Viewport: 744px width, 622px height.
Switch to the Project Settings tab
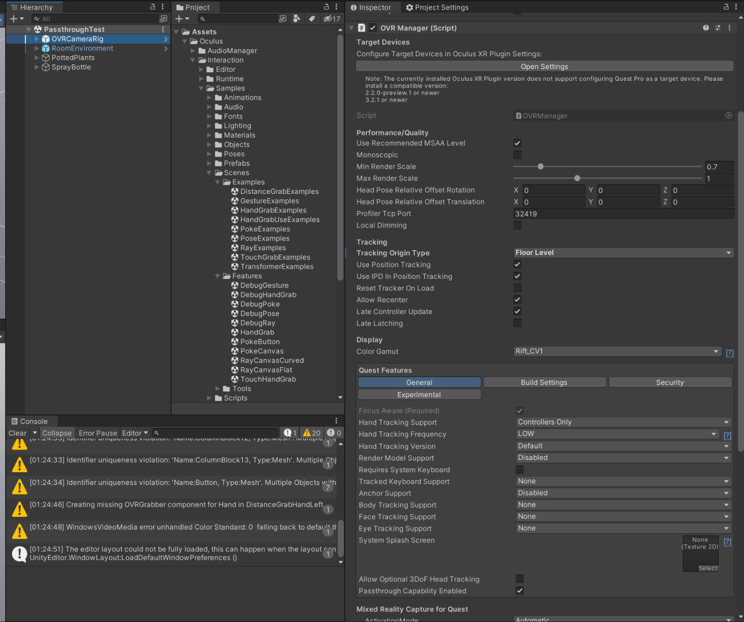(x=437, y=7)
